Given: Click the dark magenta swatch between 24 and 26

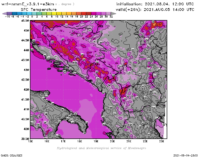Looking at the screenshot, I should pos(94,13).
